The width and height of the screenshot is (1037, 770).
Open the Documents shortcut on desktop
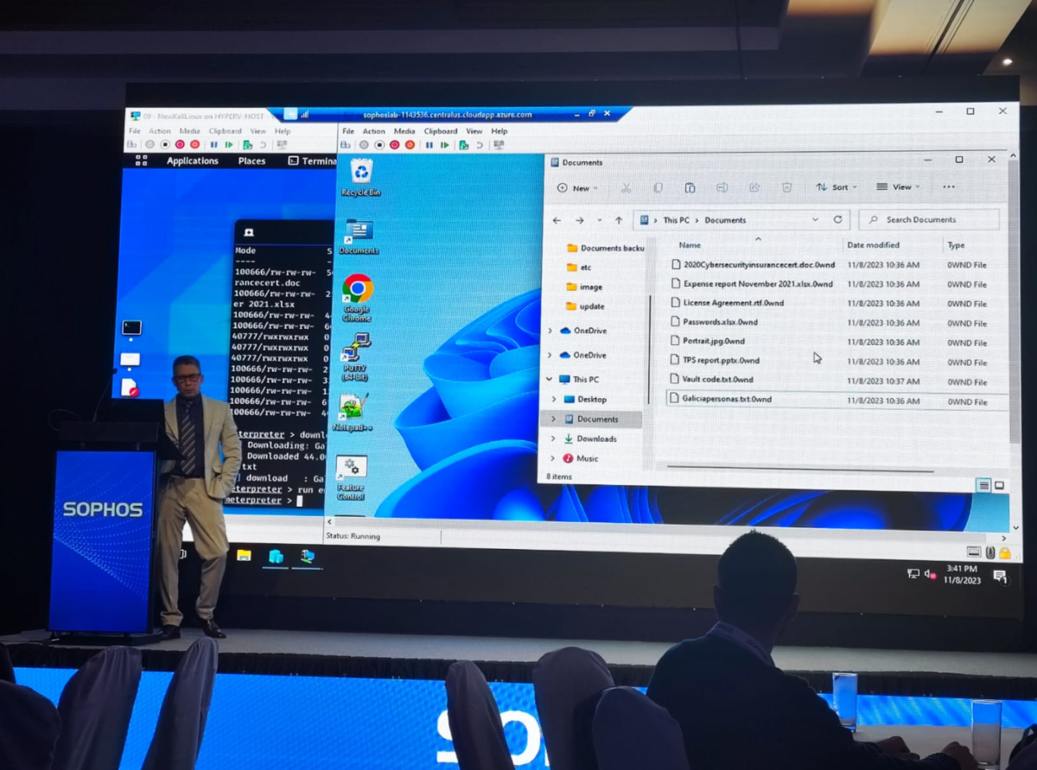359,236
